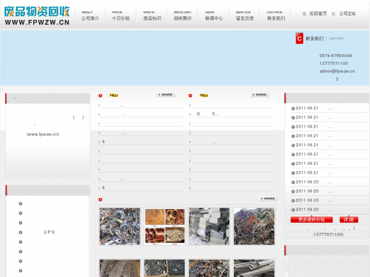Click the UPS item in left category list

[x=49, y=232]
